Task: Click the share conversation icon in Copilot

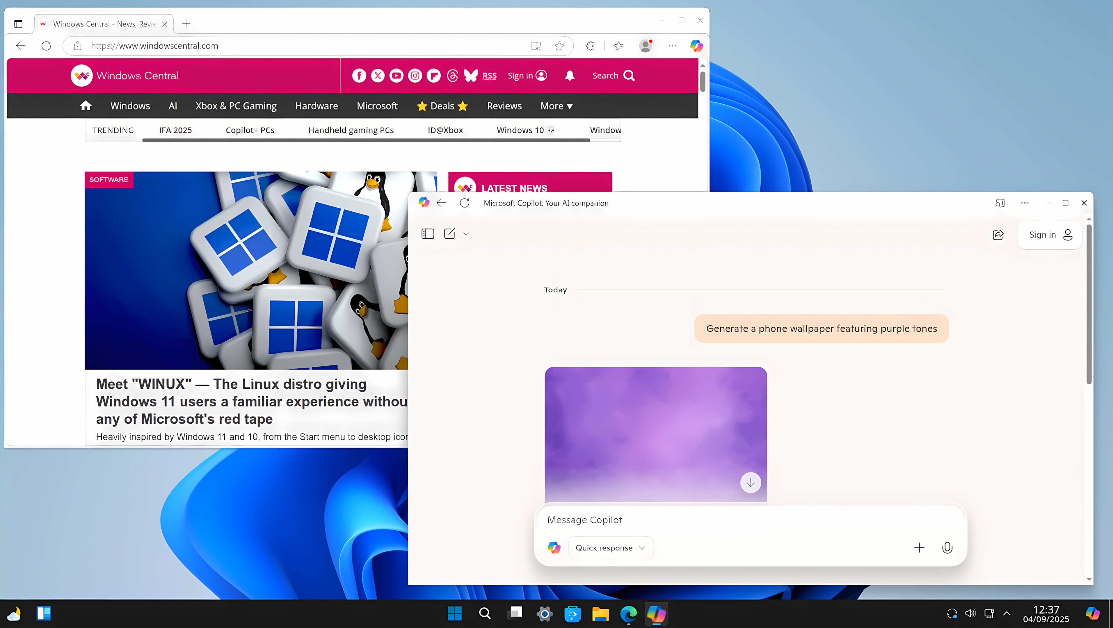Action: [998, 235]
